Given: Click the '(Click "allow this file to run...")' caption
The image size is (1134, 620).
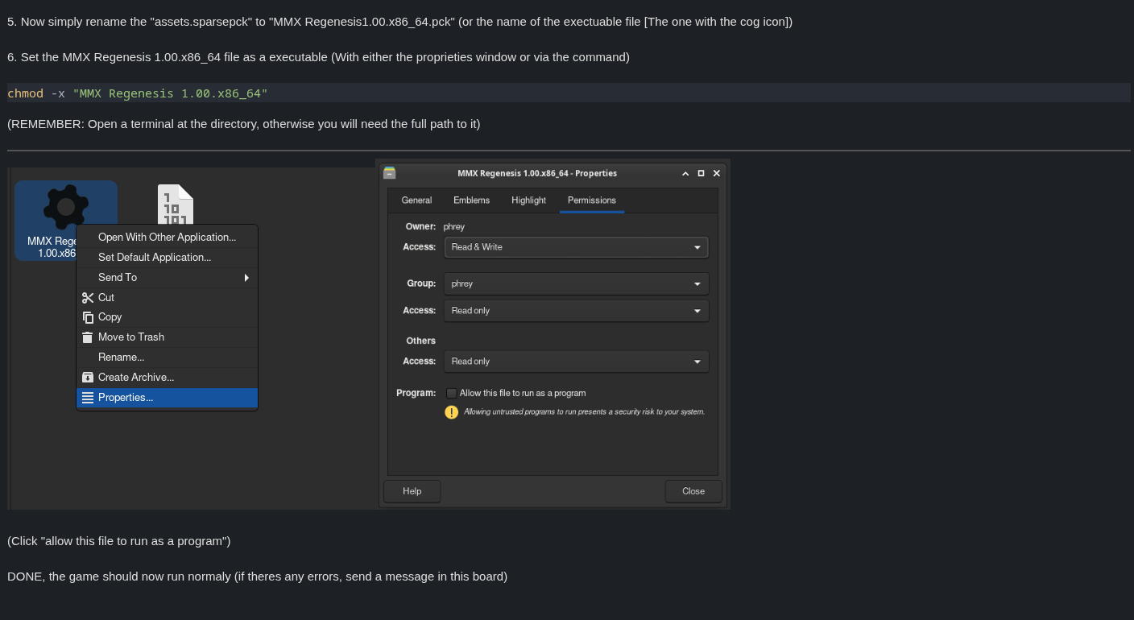Looking at the screenshot, I should pos(119,541).
